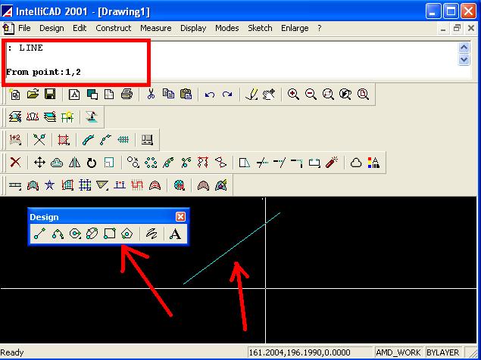Open the Design menu
The height and width of the screenshot is (360, 481).
coord(52,28)
